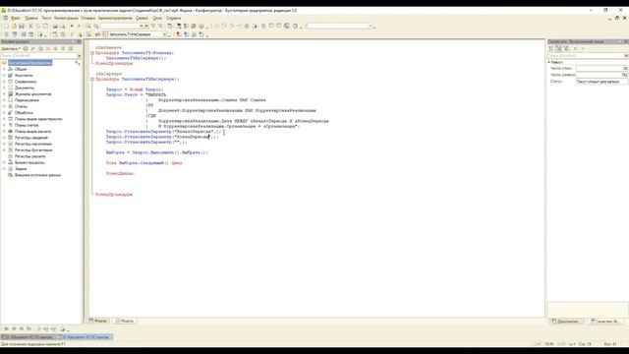Select Планы счетов tree item

coord(27,125)
